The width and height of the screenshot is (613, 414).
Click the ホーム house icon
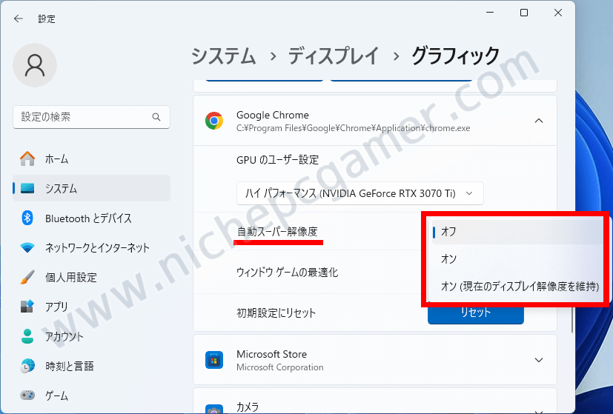click(27, 158)
